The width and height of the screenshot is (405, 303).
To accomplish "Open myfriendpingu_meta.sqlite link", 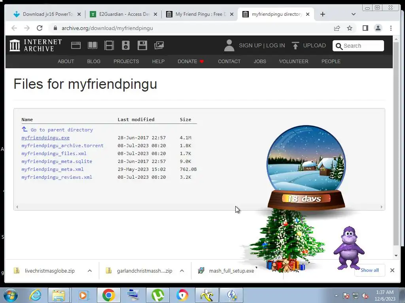I will 57,161.
